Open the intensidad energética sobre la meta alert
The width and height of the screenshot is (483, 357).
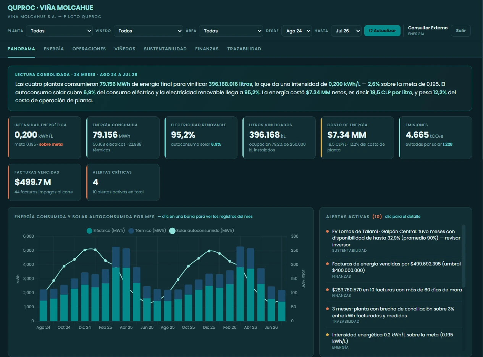click(x=393, y=341)
